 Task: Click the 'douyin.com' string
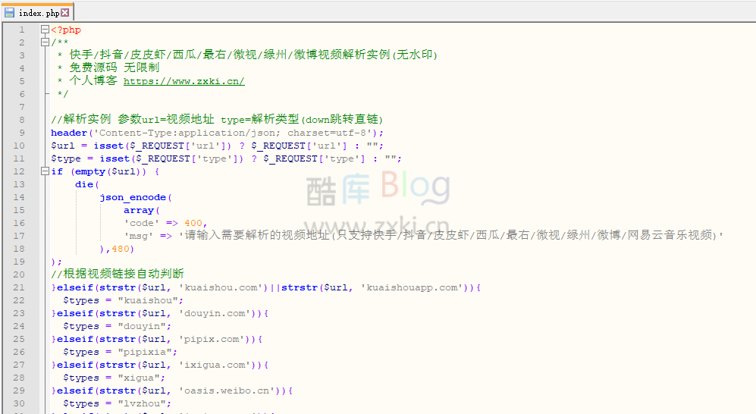215,313
